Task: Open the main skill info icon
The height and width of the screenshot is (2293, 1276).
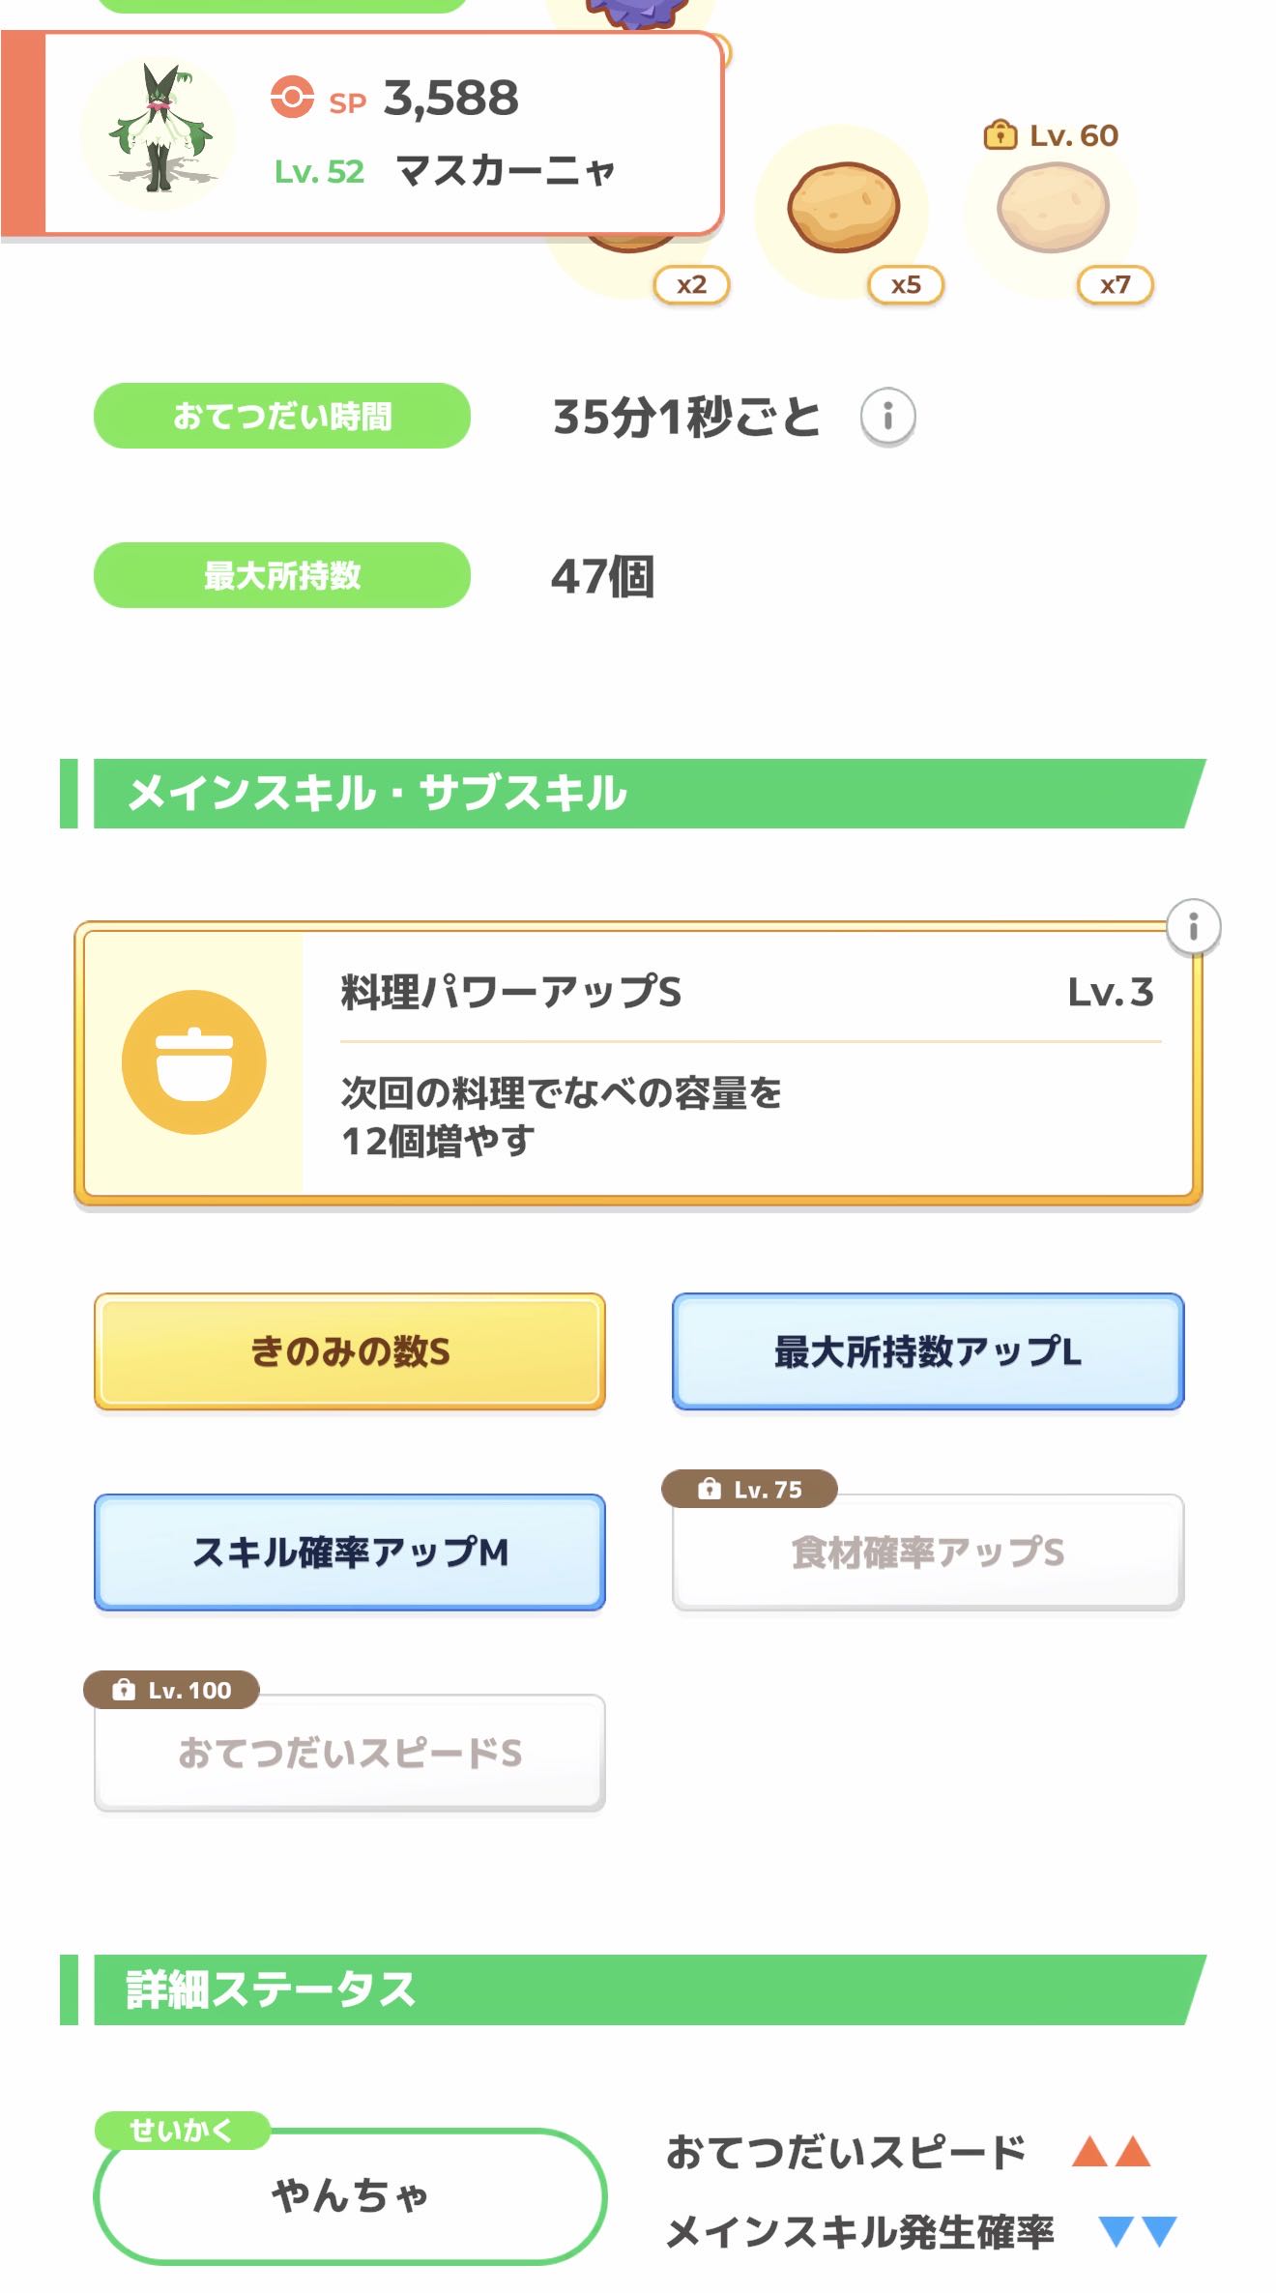Action: 1193,927
